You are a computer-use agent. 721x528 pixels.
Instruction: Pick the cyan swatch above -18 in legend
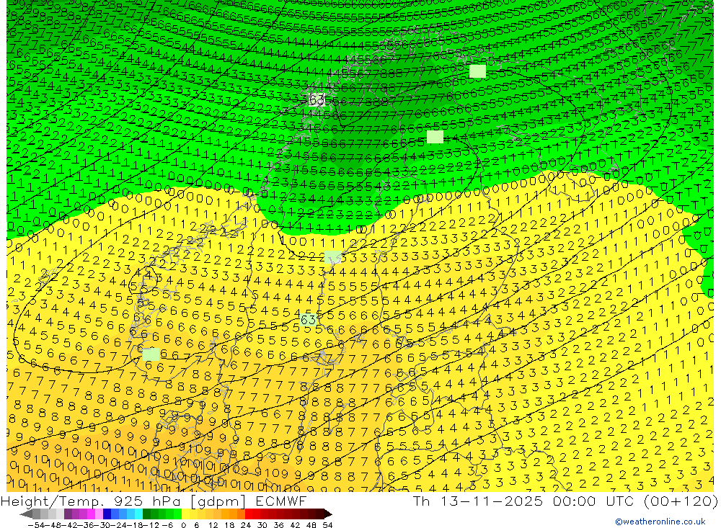coord(138,514)
